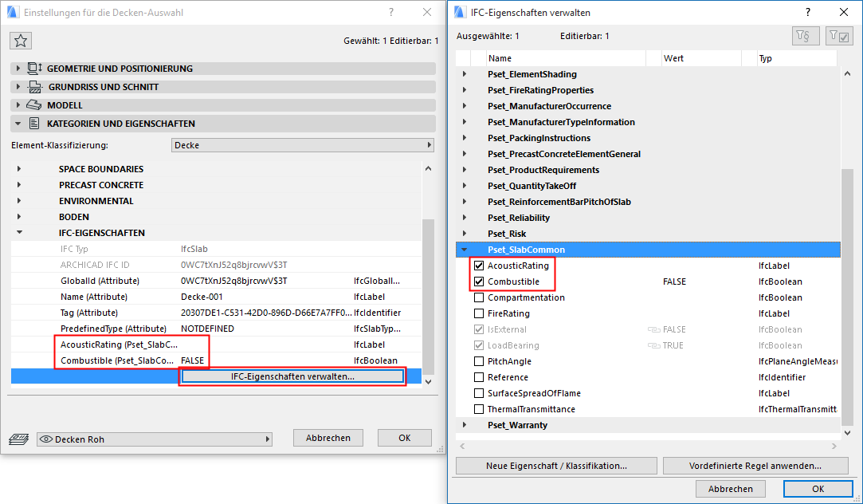Image resolution: width=863 pixels, height=504 pixels.
Task: Click Neue Eigenschaft / Klassifikation button
Action: click(556, 466)
